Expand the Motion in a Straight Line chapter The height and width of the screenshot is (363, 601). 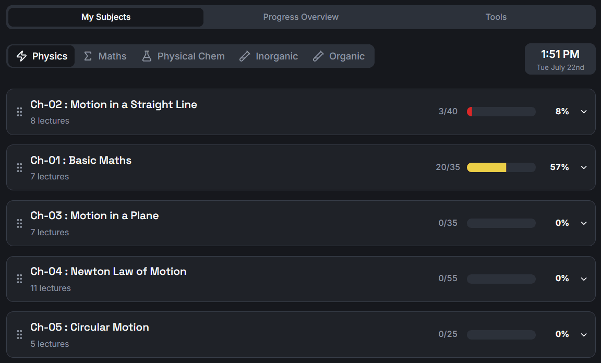tap(584, 112)
